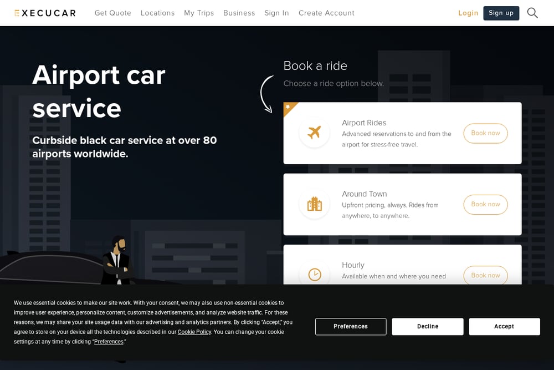Open the search magnifier icon

coord(532,13)
